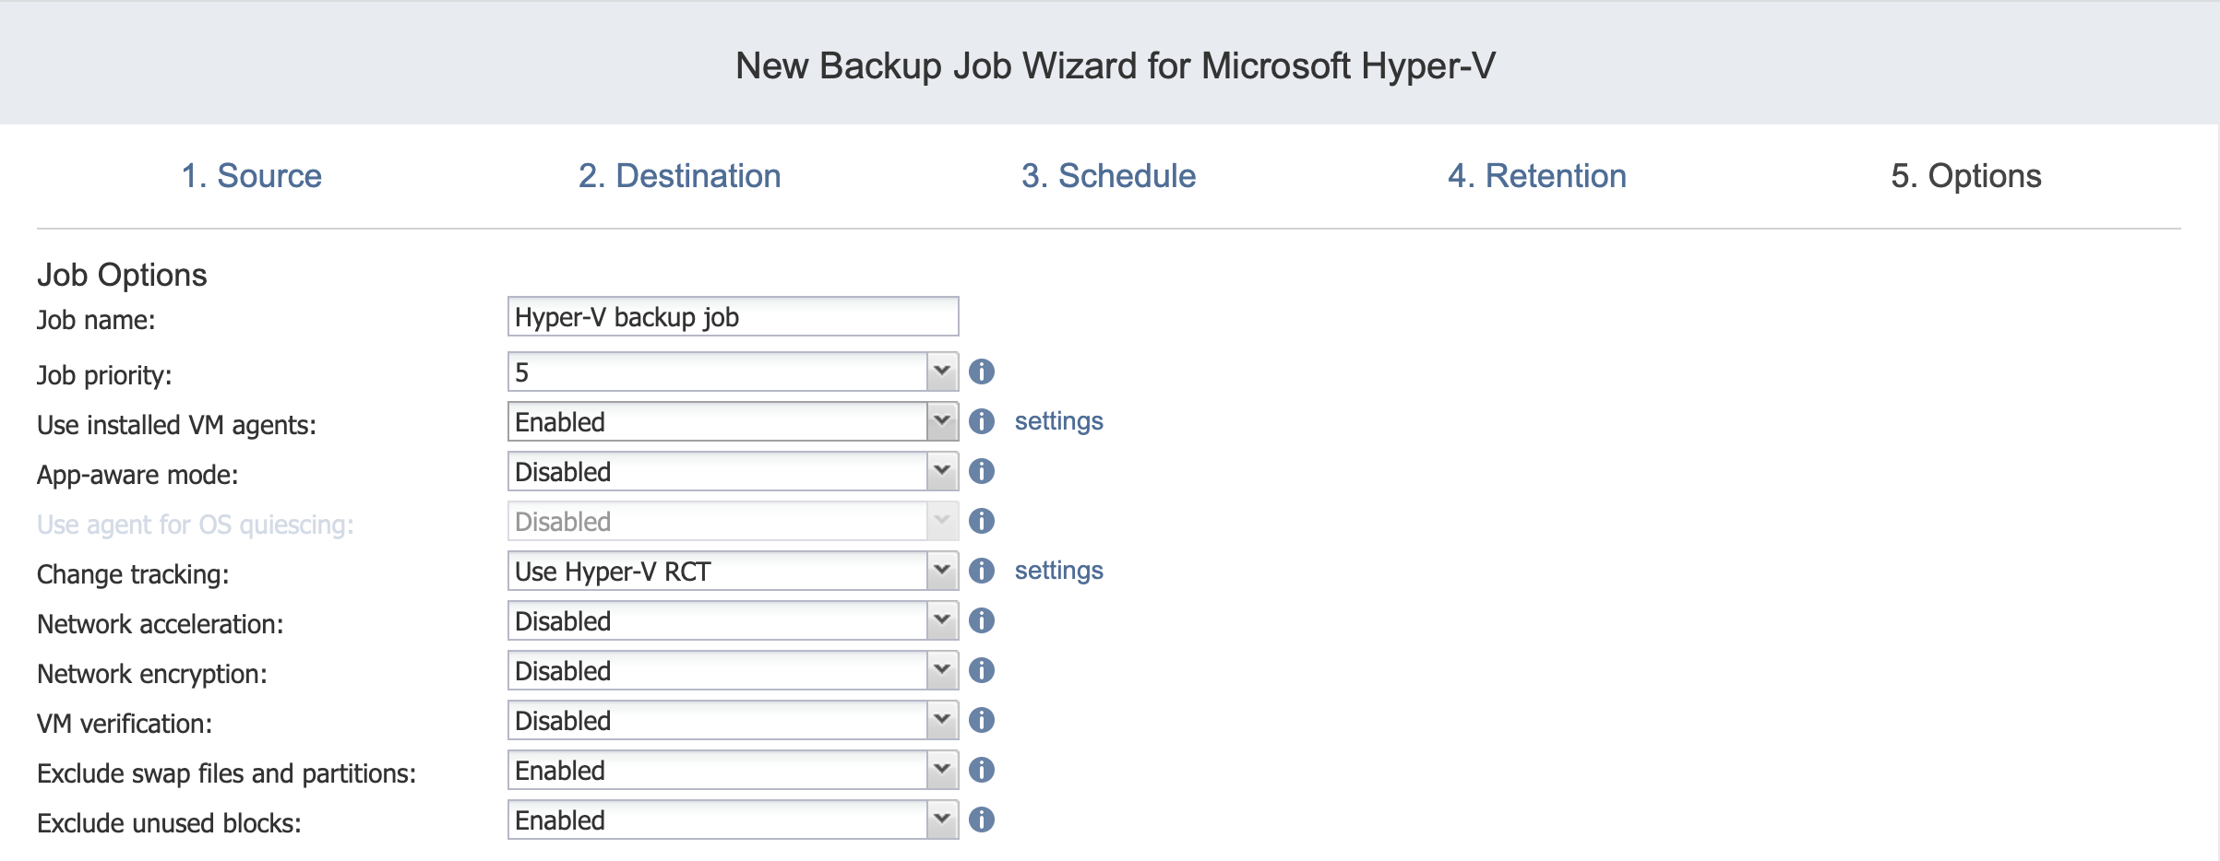Viewport: 2220px width, 861px height.
Task: Open info icon for App-aware mode
Action: [x=982, y=471]
